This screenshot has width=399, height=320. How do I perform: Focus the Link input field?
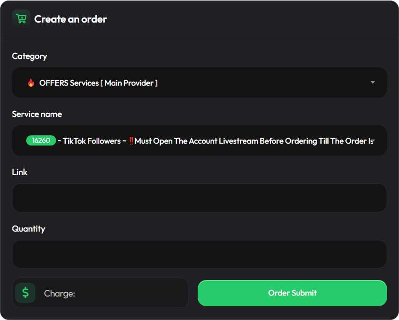pyautogui.click(x=199, y=198)
